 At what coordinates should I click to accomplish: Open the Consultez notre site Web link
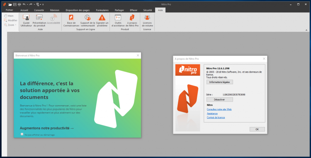point(219,109)
